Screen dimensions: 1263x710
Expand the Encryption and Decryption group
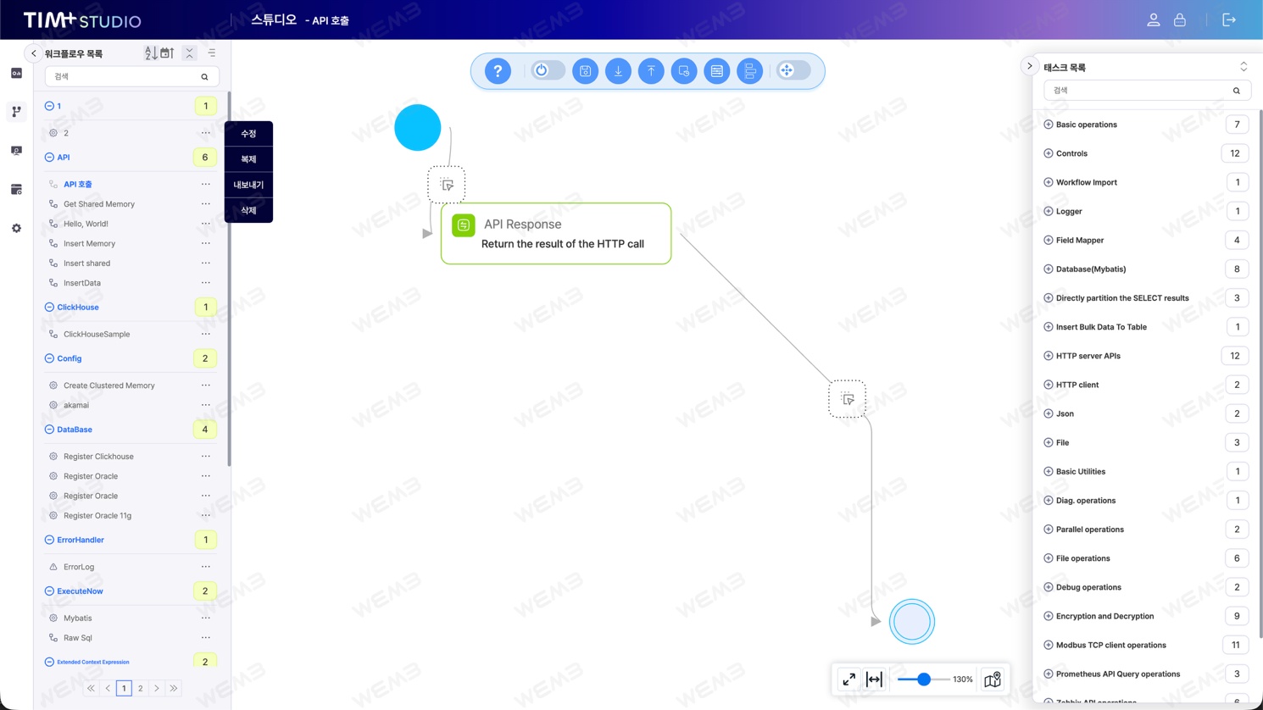1049,616
